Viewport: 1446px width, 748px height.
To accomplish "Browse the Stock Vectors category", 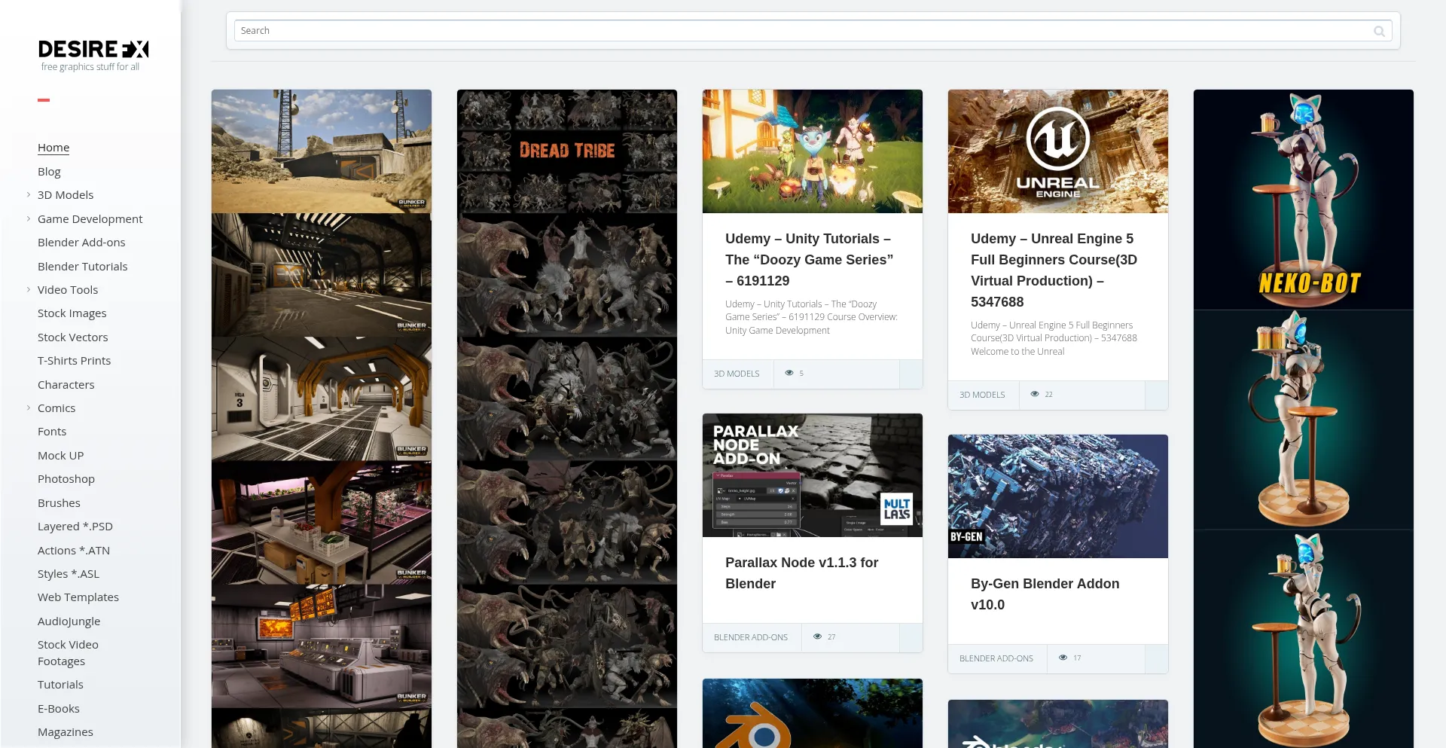I will pyautogui.click(x=73, y=337).
